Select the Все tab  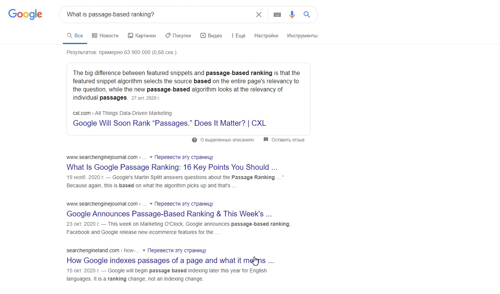coord(75,36)
